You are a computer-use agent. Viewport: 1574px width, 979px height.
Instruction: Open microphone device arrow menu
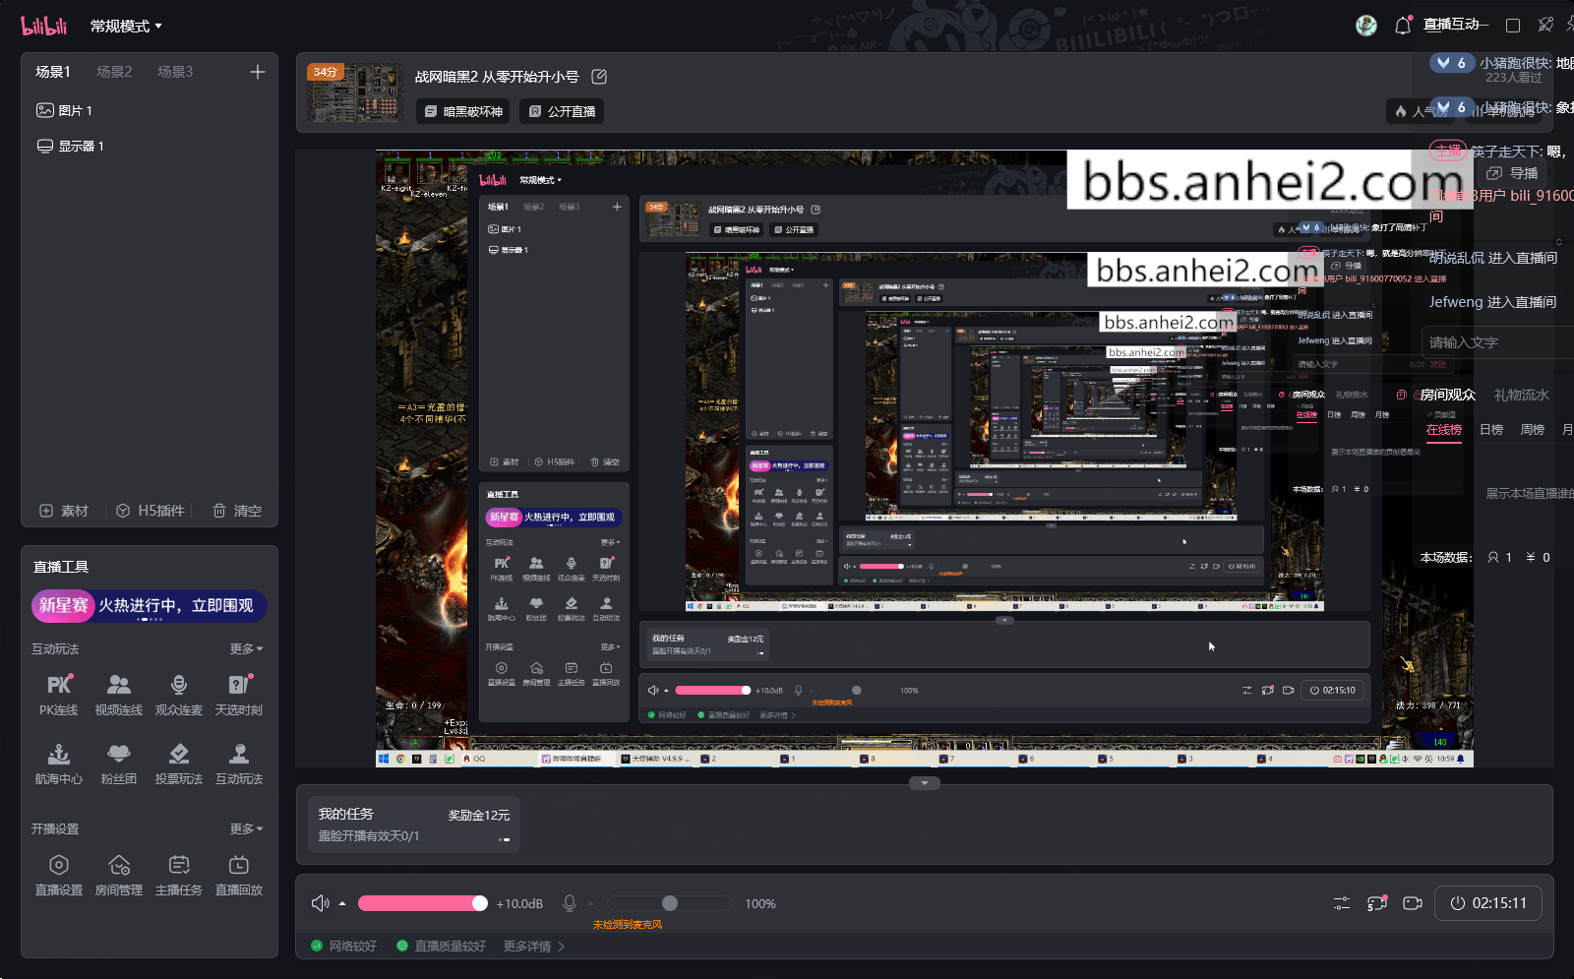point(591,903)
